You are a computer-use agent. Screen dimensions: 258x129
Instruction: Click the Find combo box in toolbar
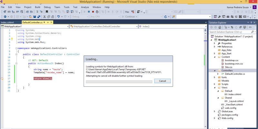pyautogui.click(x=194, y=17)
